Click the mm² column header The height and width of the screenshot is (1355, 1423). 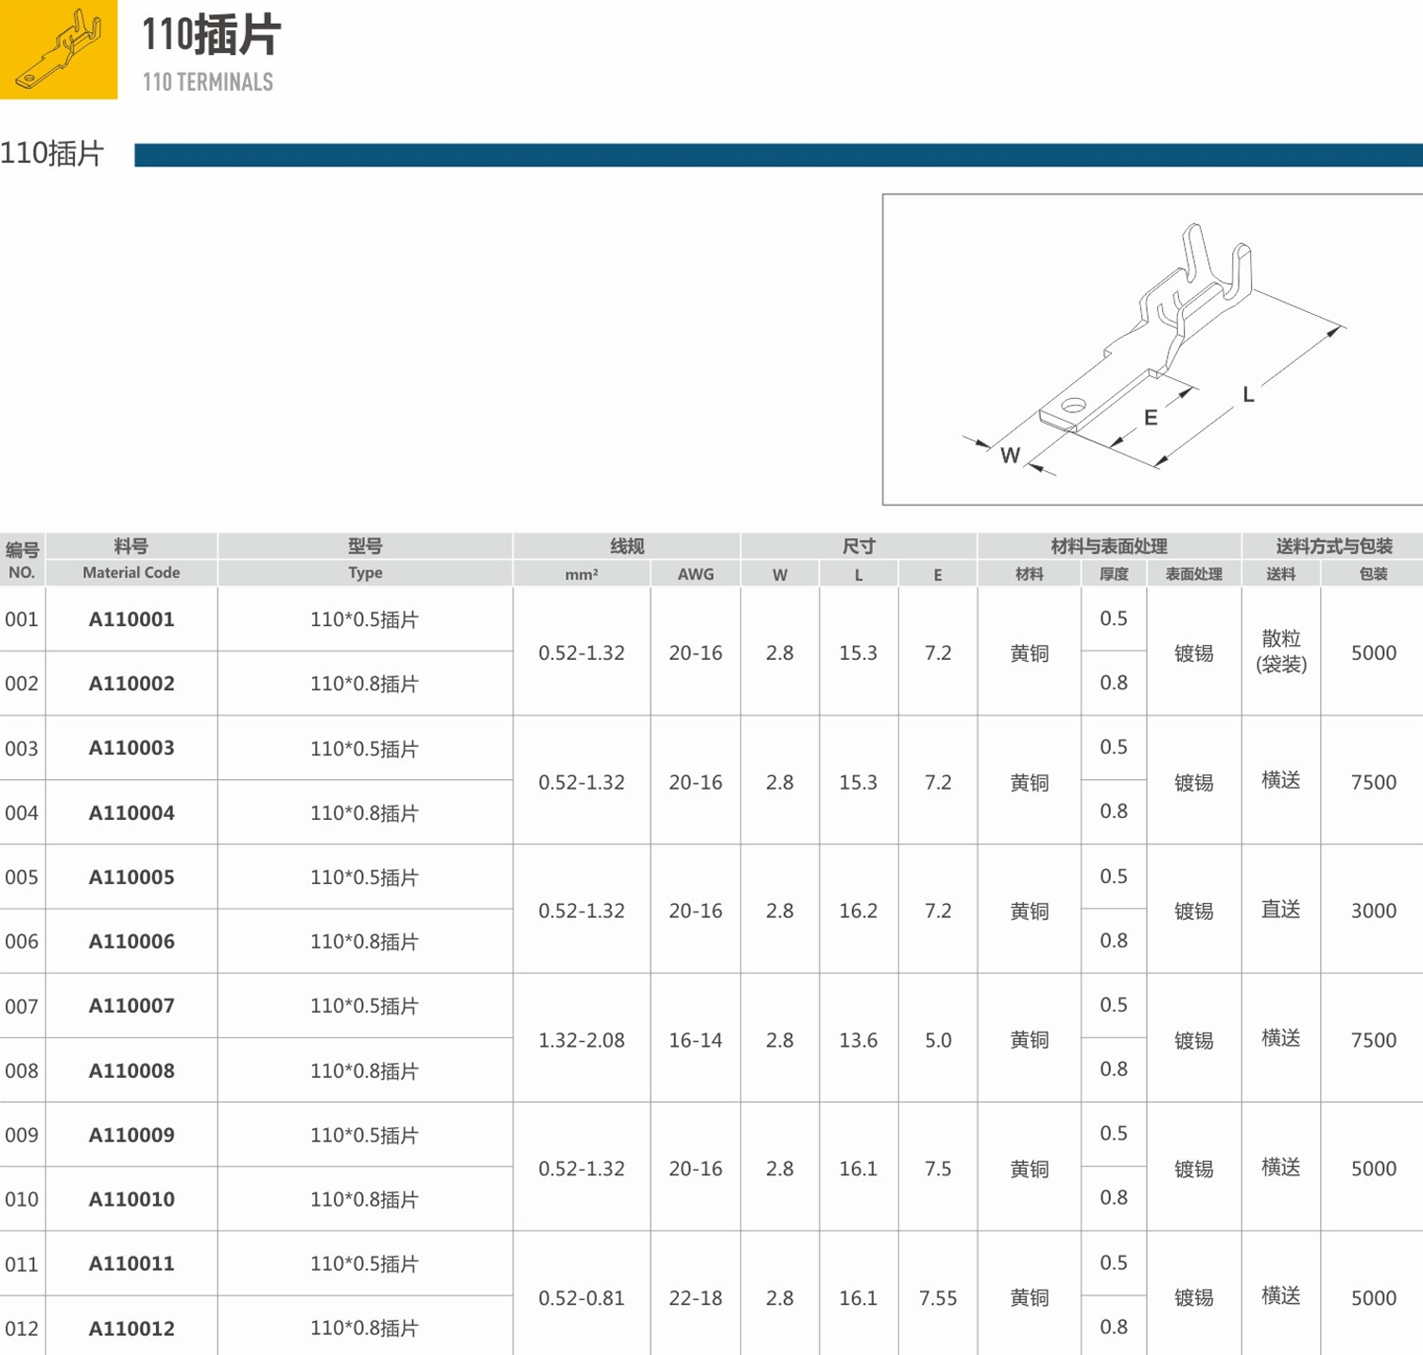pyautogui.click(x=581, y=574)
